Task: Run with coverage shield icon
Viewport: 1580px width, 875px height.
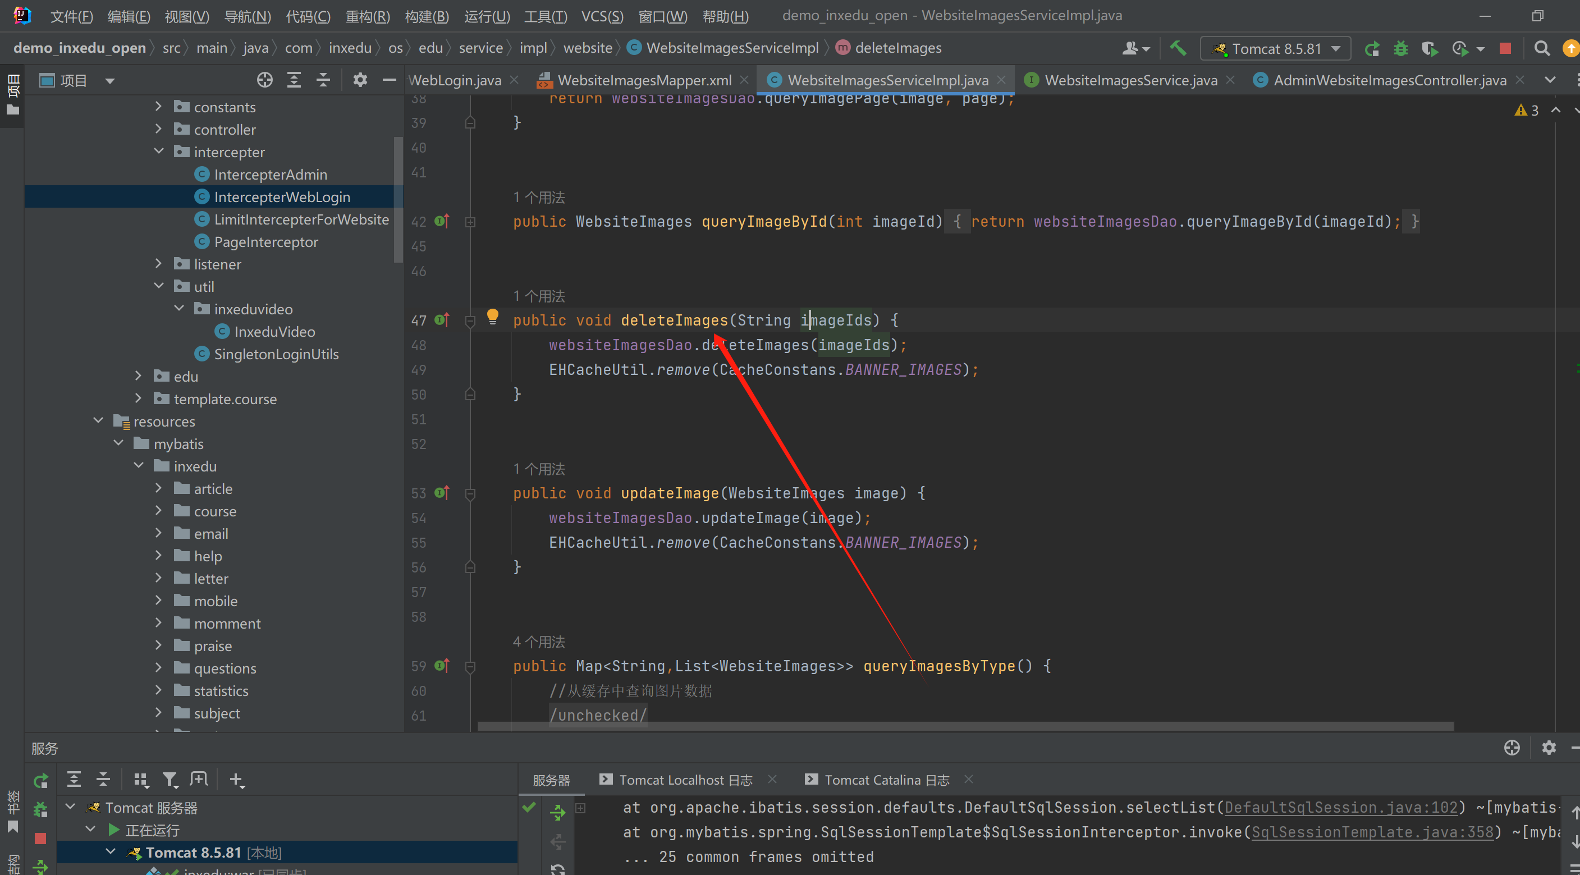Action: pos(1430,48)
